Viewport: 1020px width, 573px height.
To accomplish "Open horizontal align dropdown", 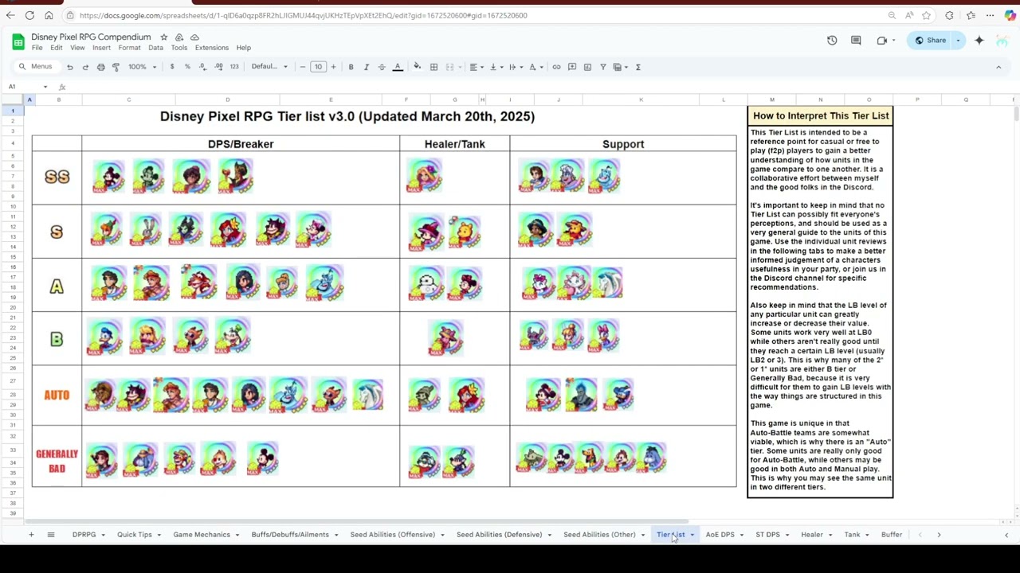I will (x=476, y=67).
